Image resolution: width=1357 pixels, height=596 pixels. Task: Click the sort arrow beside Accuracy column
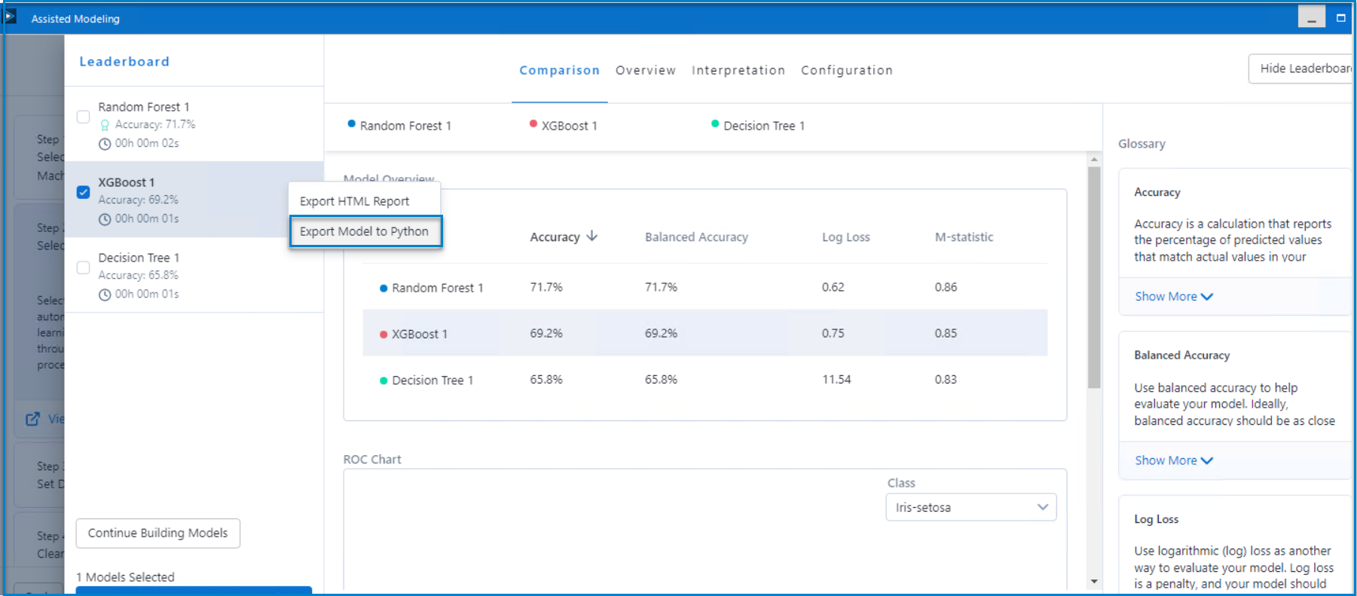[x=592, y=237]
